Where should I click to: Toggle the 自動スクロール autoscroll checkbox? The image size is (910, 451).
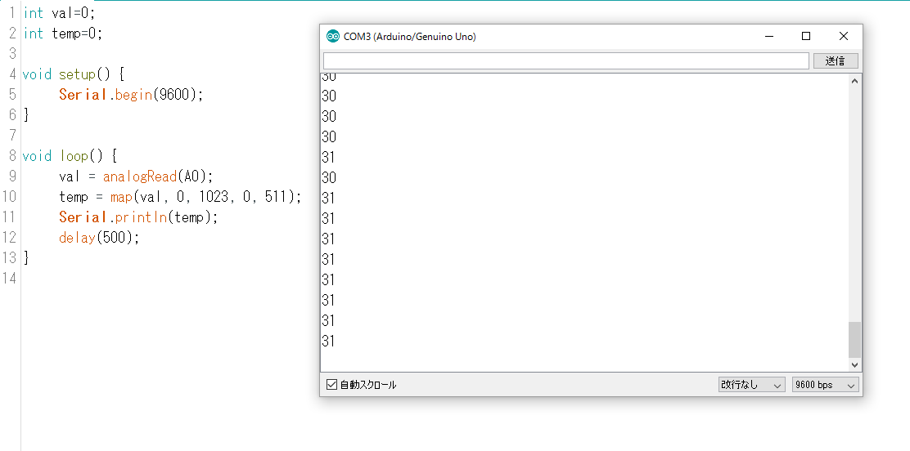click(332, 384)
